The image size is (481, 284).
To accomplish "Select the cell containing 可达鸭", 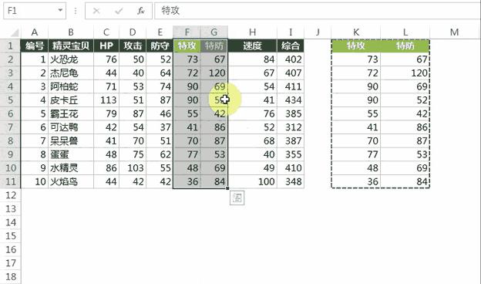I will pos(71,127).
